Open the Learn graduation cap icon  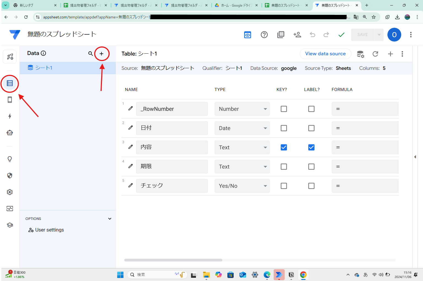point(10,225)
